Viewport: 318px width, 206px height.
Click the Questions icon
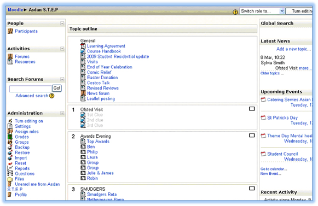pos(10,174)
